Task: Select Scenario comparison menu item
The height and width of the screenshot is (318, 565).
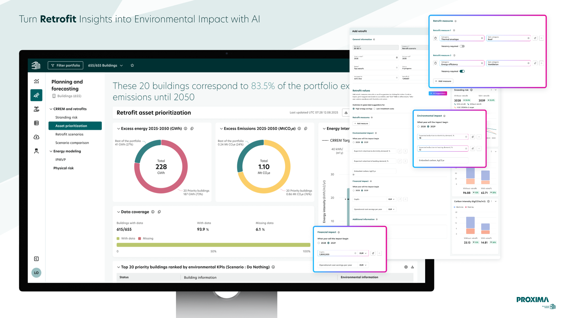Action: [72, 143]
